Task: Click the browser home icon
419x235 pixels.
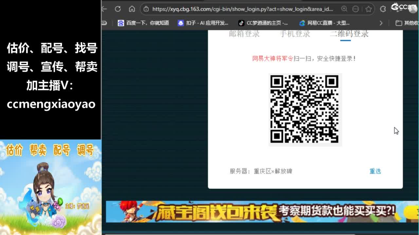Action: [132, 9]
